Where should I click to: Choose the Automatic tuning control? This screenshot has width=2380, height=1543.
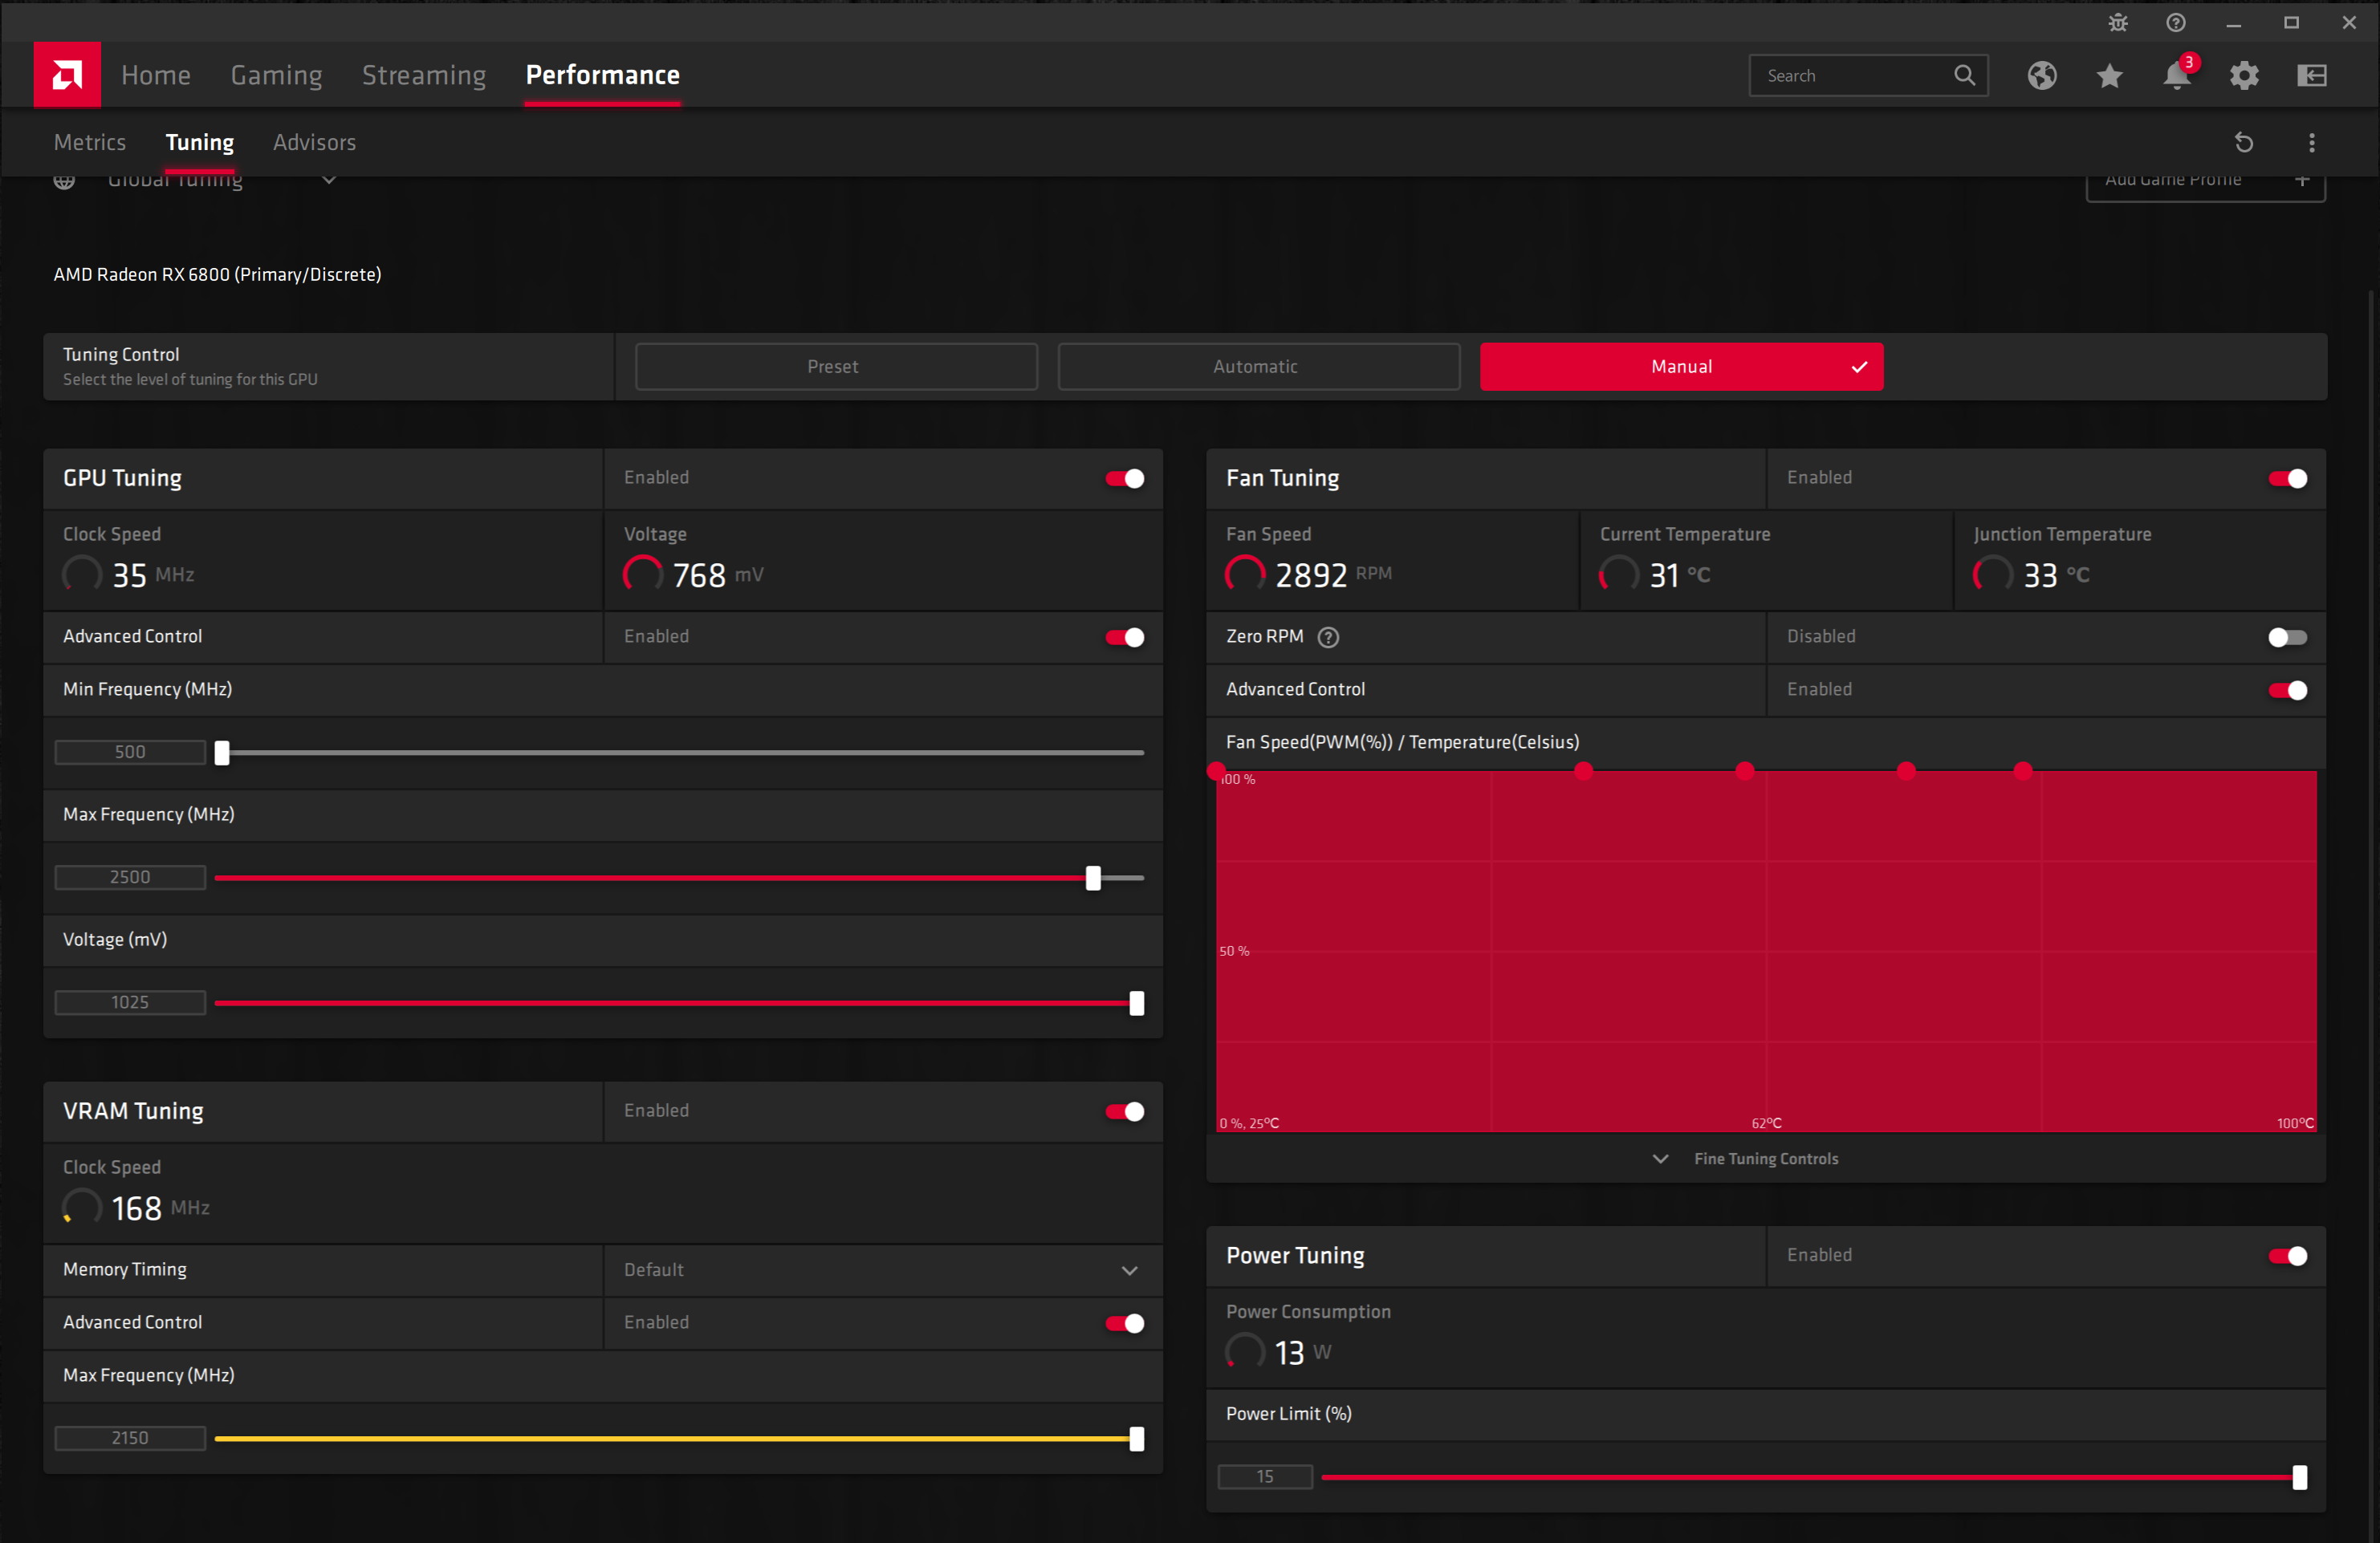click(1258, 367)
